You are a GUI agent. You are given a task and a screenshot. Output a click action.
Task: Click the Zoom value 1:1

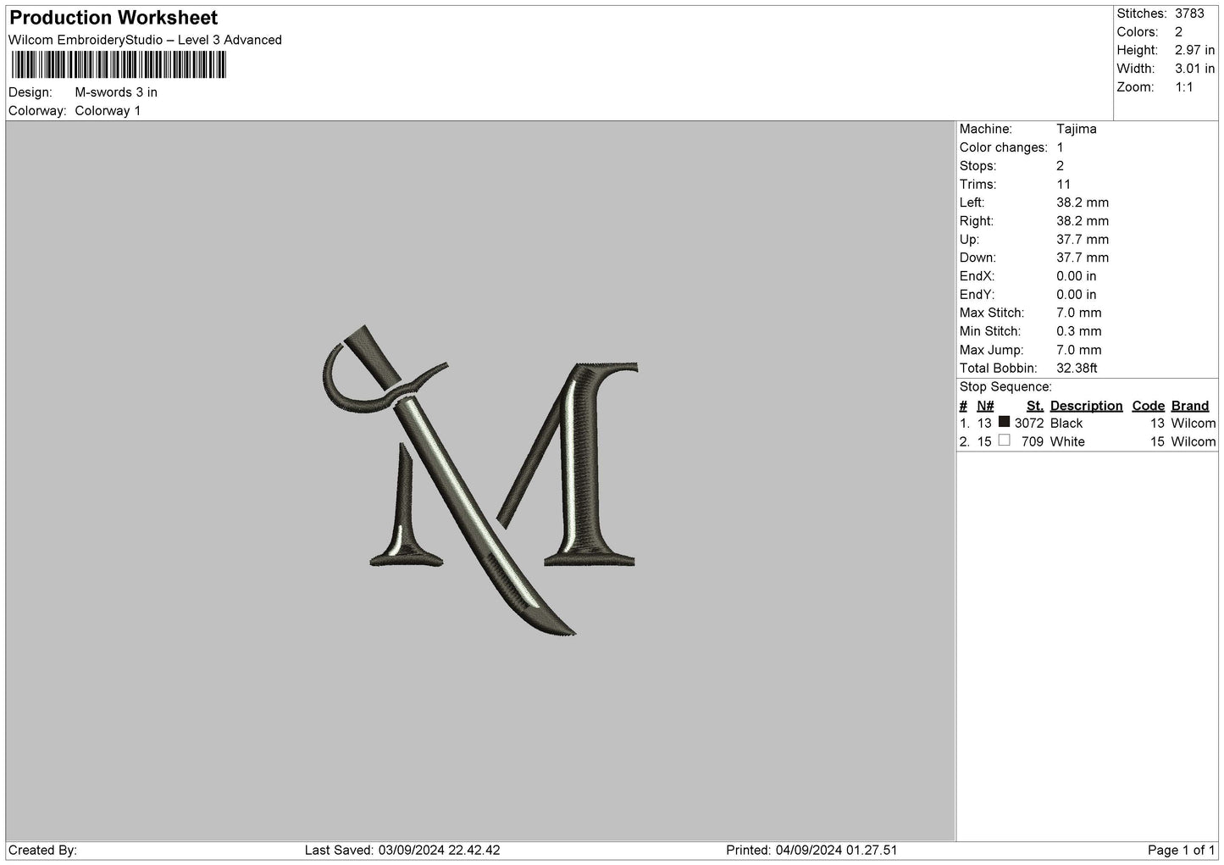tap(1184, 87)
